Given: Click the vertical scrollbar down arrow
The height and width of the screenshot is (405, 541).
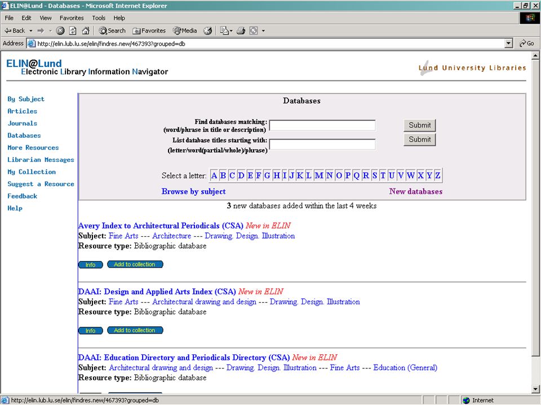Looking at the screenshot, I should pyautogui.click(x=535, y=389).
